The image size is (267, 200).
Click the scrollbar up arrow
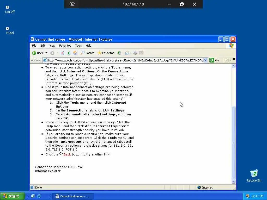233,66
